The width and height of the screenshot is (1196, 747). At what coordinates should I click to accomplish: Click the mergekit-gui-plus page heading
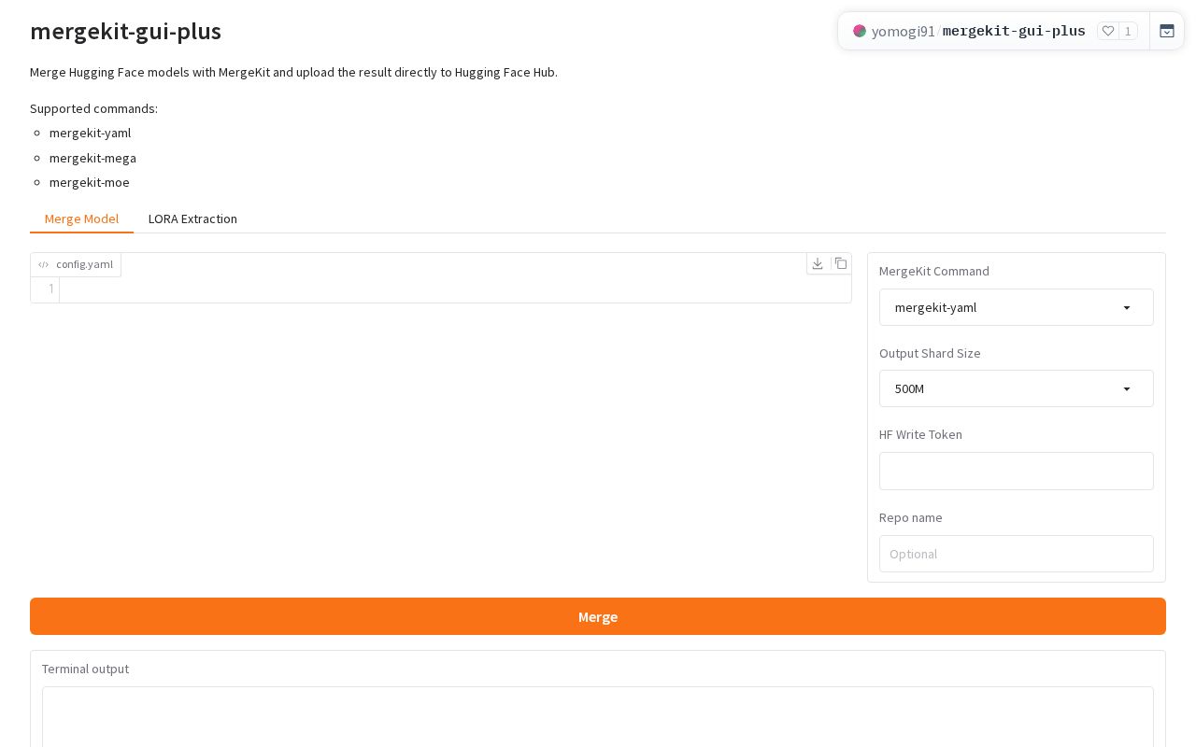click(x=125, y=31)
